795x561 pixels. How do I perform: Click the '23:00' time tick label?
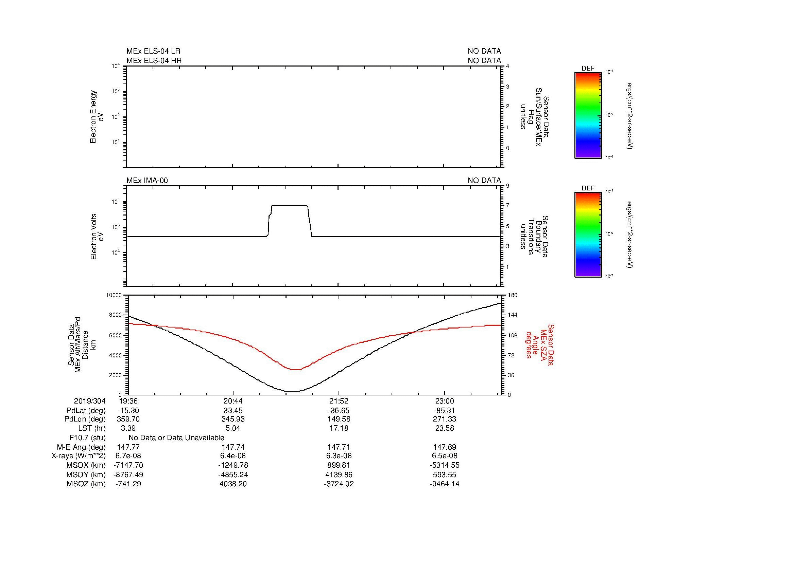coord(444,401)
